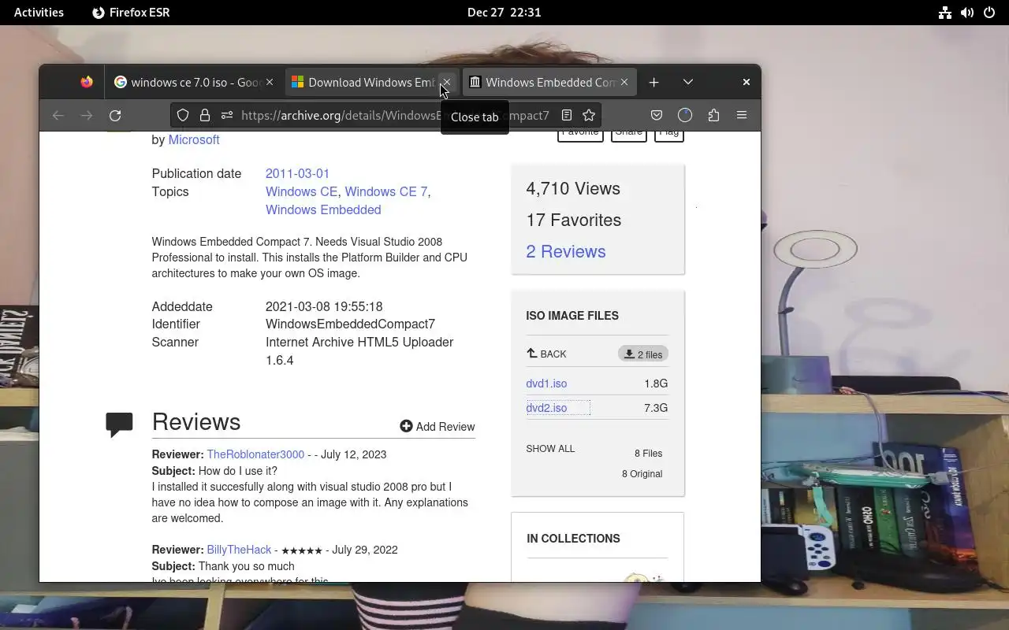Open the Firefox hamburger application menu

point(742,115)
